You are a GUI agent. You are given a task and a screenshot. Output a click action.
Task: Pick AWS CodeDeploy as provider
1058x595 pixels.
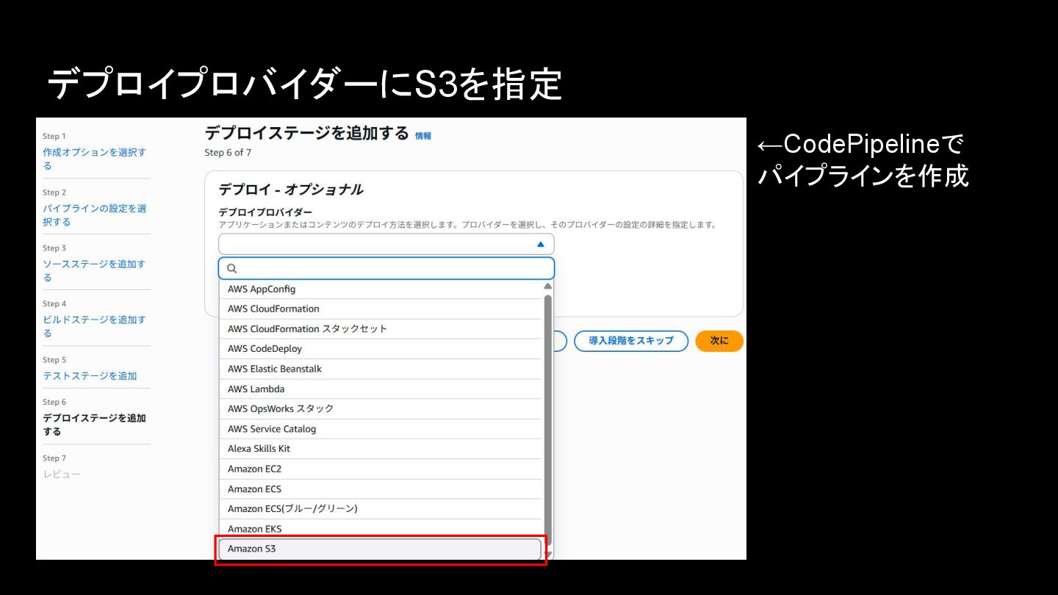[x=381, y=348]
